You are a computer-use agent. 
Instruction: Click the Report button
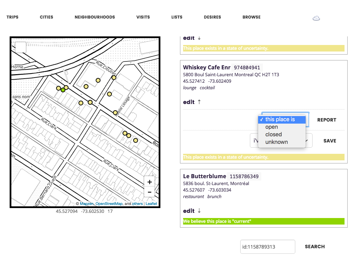tap(327, 120)
